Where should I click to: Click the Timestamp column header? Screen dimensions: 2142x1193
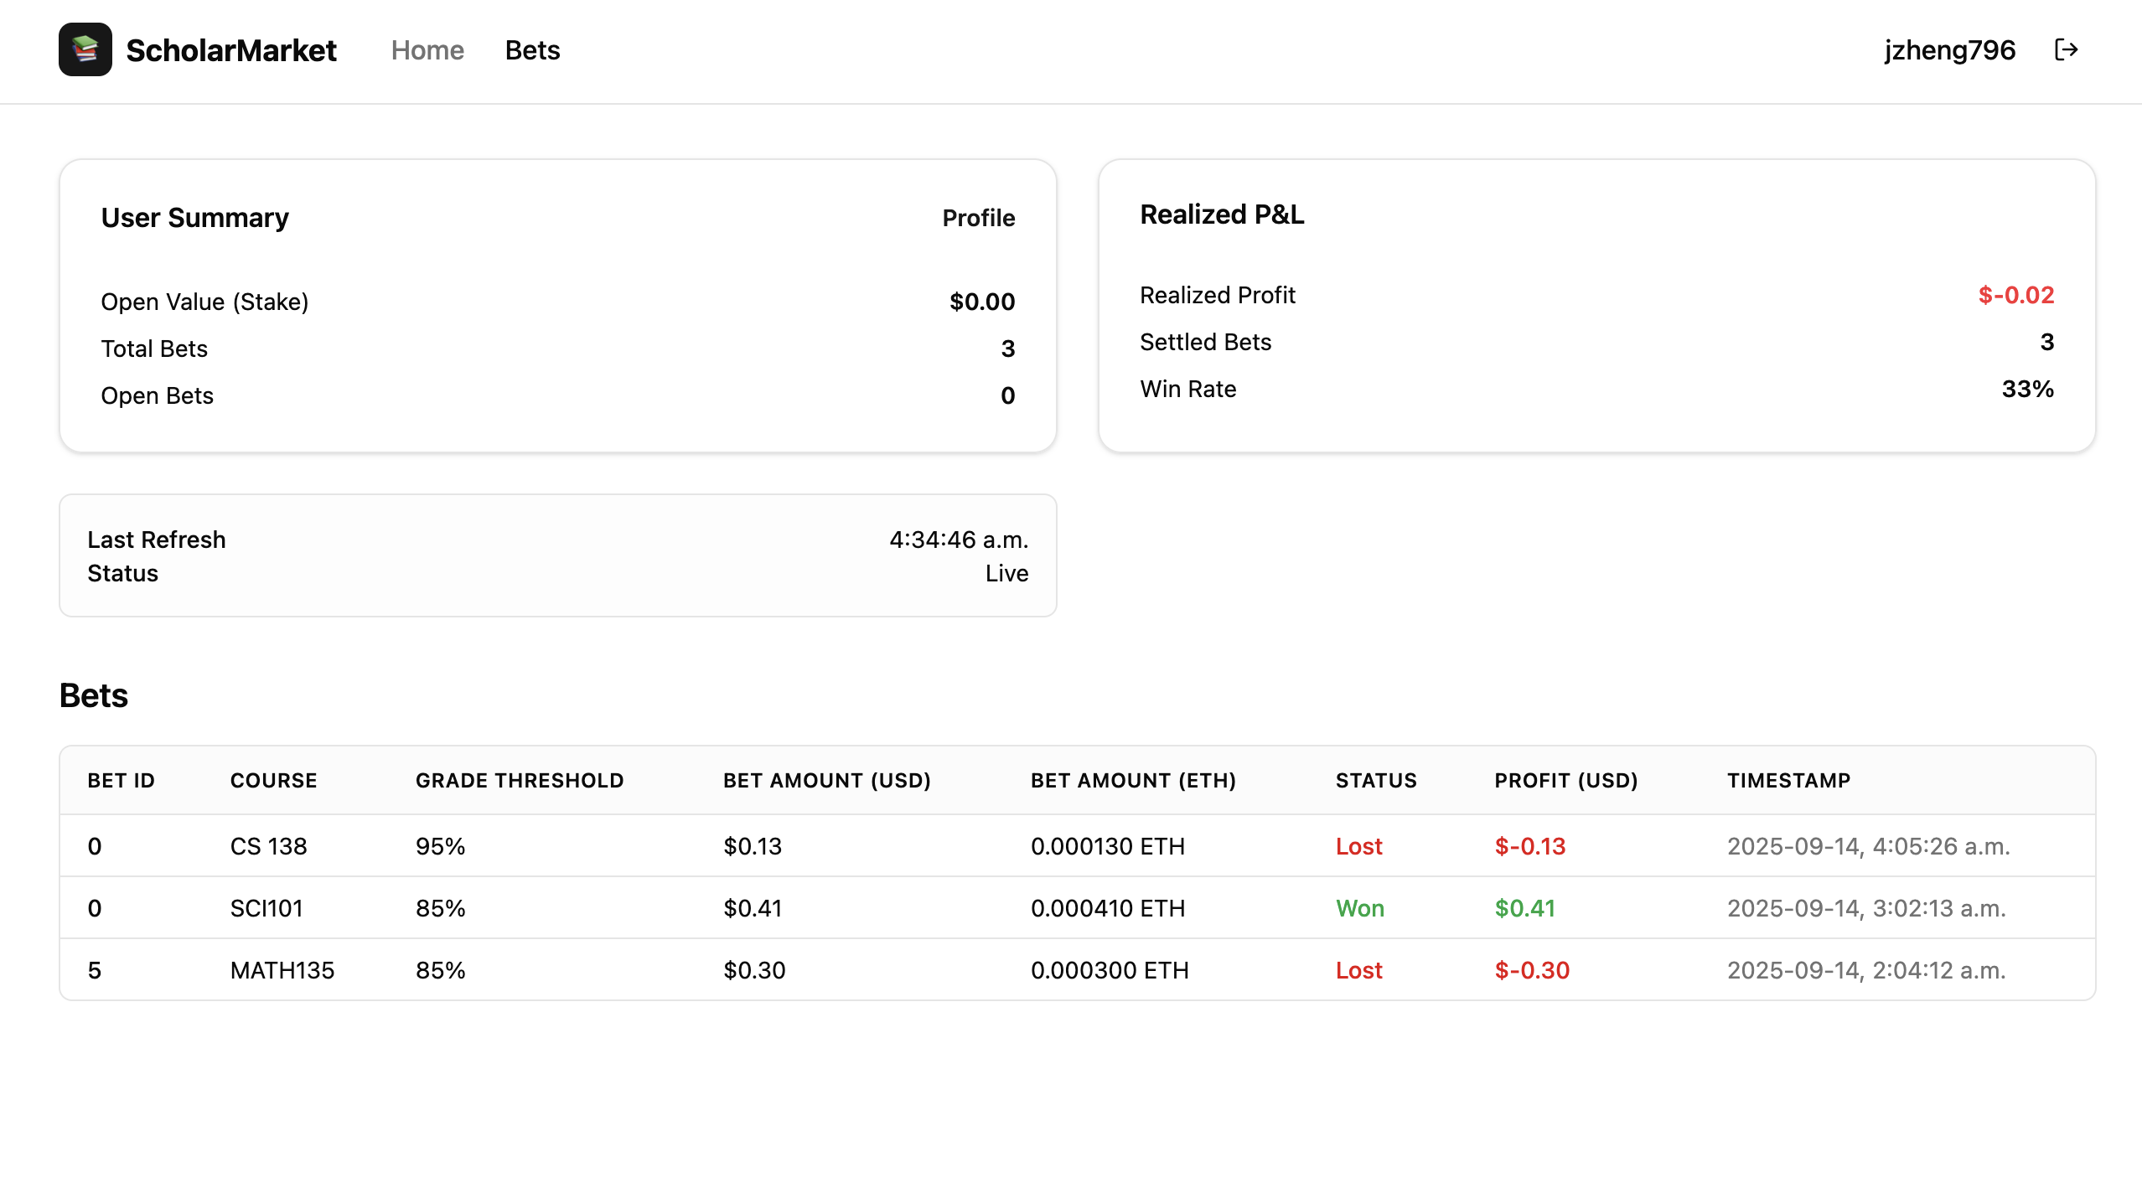(x=1788, y=781)
